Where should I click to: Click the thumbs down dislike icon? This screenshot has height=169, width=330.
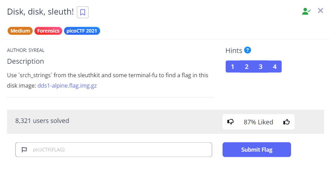pyautogui.click(x=230, y=122)
